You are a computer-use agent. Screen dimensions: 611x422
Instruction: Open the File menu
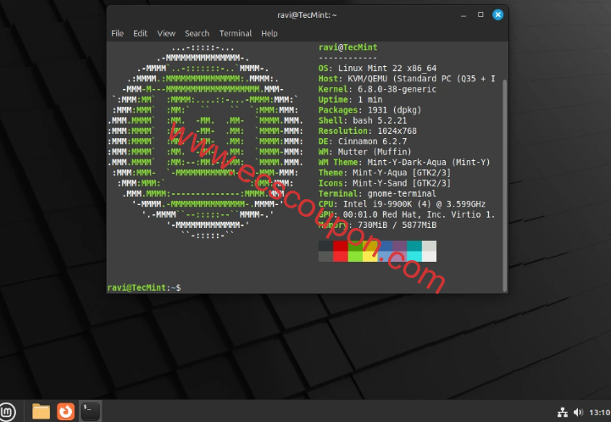tap(117, 34)
